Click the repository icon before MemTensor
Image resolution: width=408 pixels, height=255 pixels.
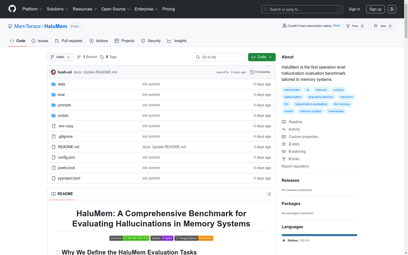pyautogui.click(x=10, y=26)
